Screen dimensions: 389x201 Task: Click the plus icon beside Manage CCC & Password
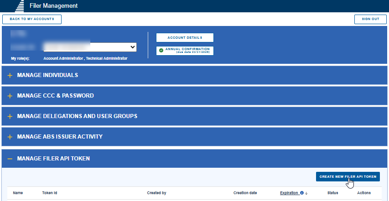(10, 96)
